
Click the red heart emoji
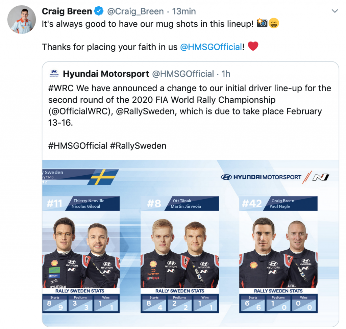[253, 46]
